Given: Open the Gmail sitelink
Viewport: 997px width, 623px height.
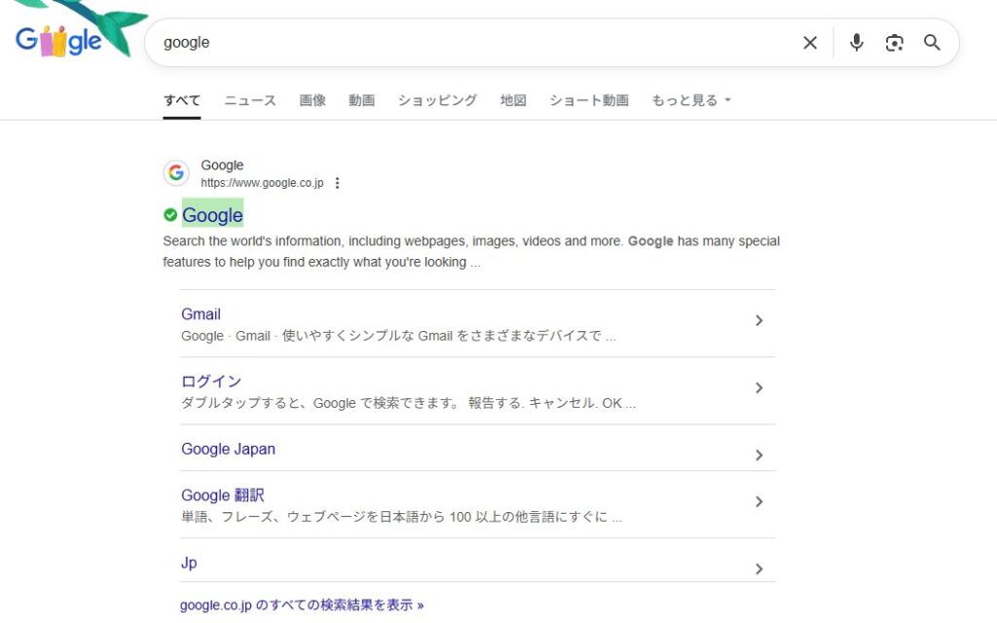Looking at the screenshot, I should tap(201, 314).
